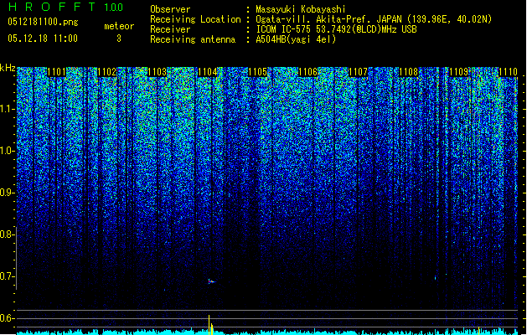
Task: Click the 1107 time marker
Action: [358, 72]
